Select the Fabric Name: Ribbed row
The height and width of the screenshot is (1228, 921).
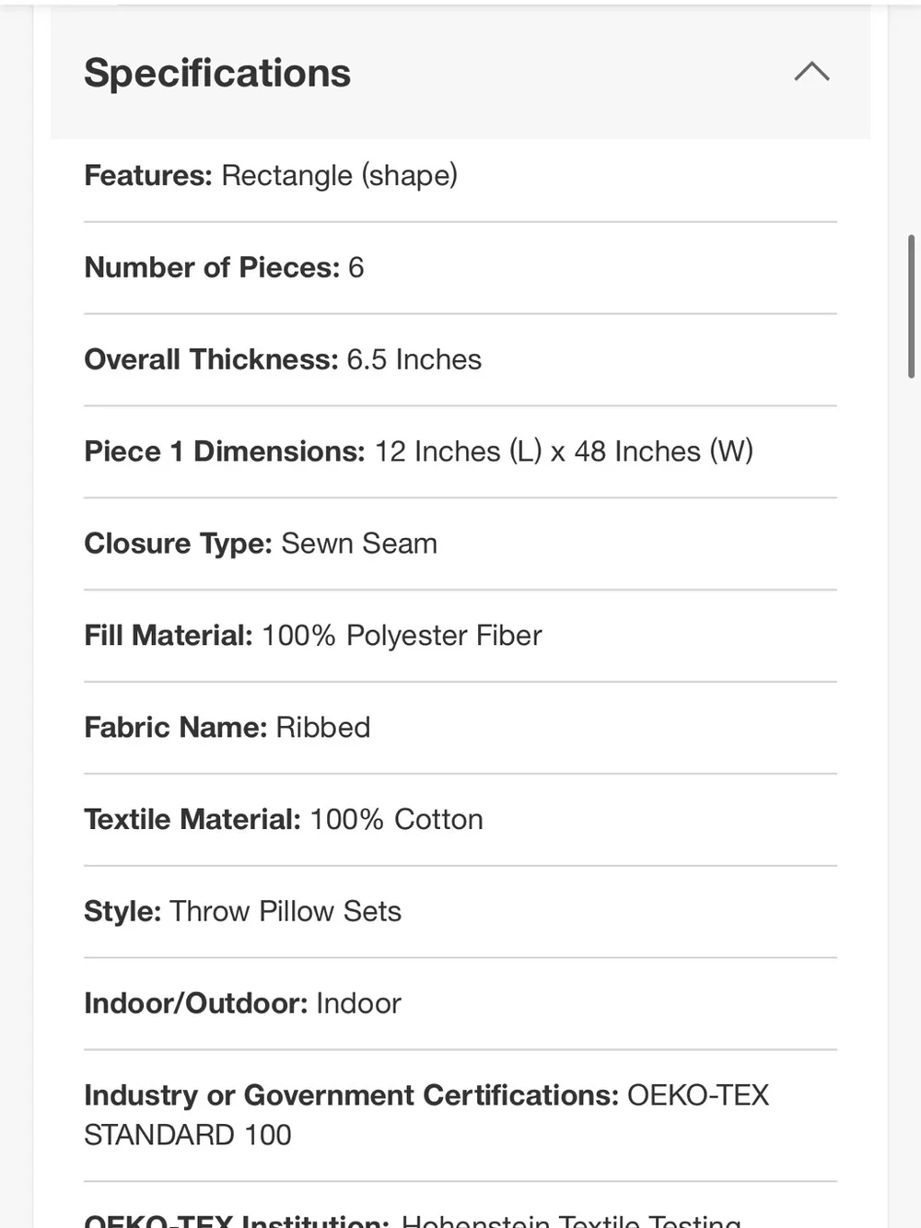[x=460, y=729]
